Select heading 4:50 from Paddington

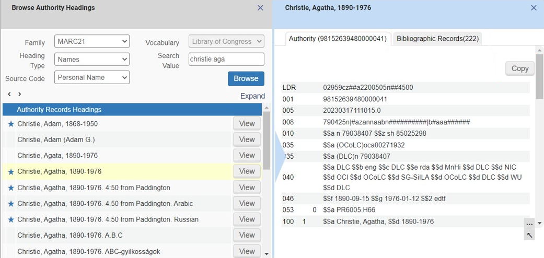94,187
